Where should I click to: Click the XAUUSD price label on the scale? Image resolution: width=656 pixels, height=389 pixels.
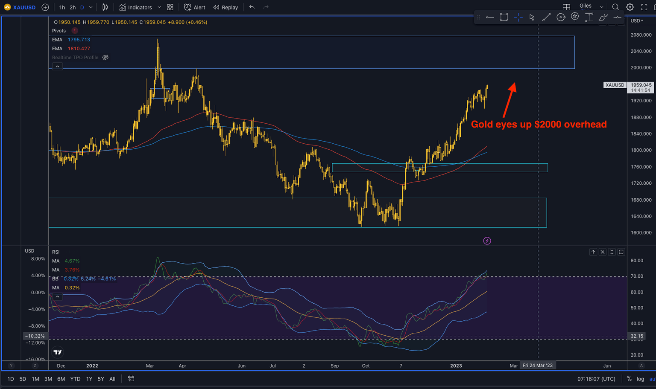(615, 85)
